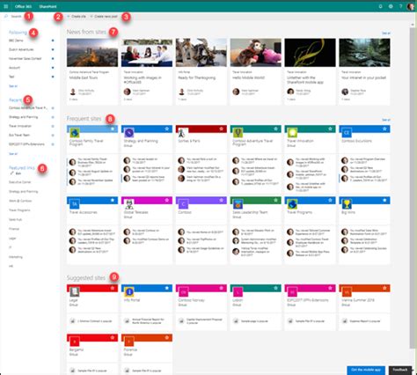This screenshot has width=417, height=375.
Task: Click SharePoint in the top header
Action: coord(48,6)
